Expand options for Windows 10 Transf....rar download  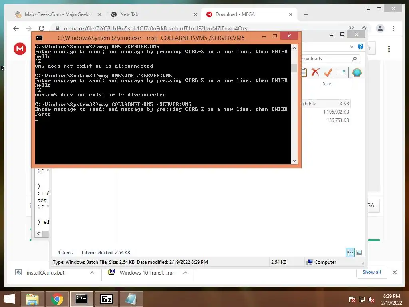(x=185, y=273)
